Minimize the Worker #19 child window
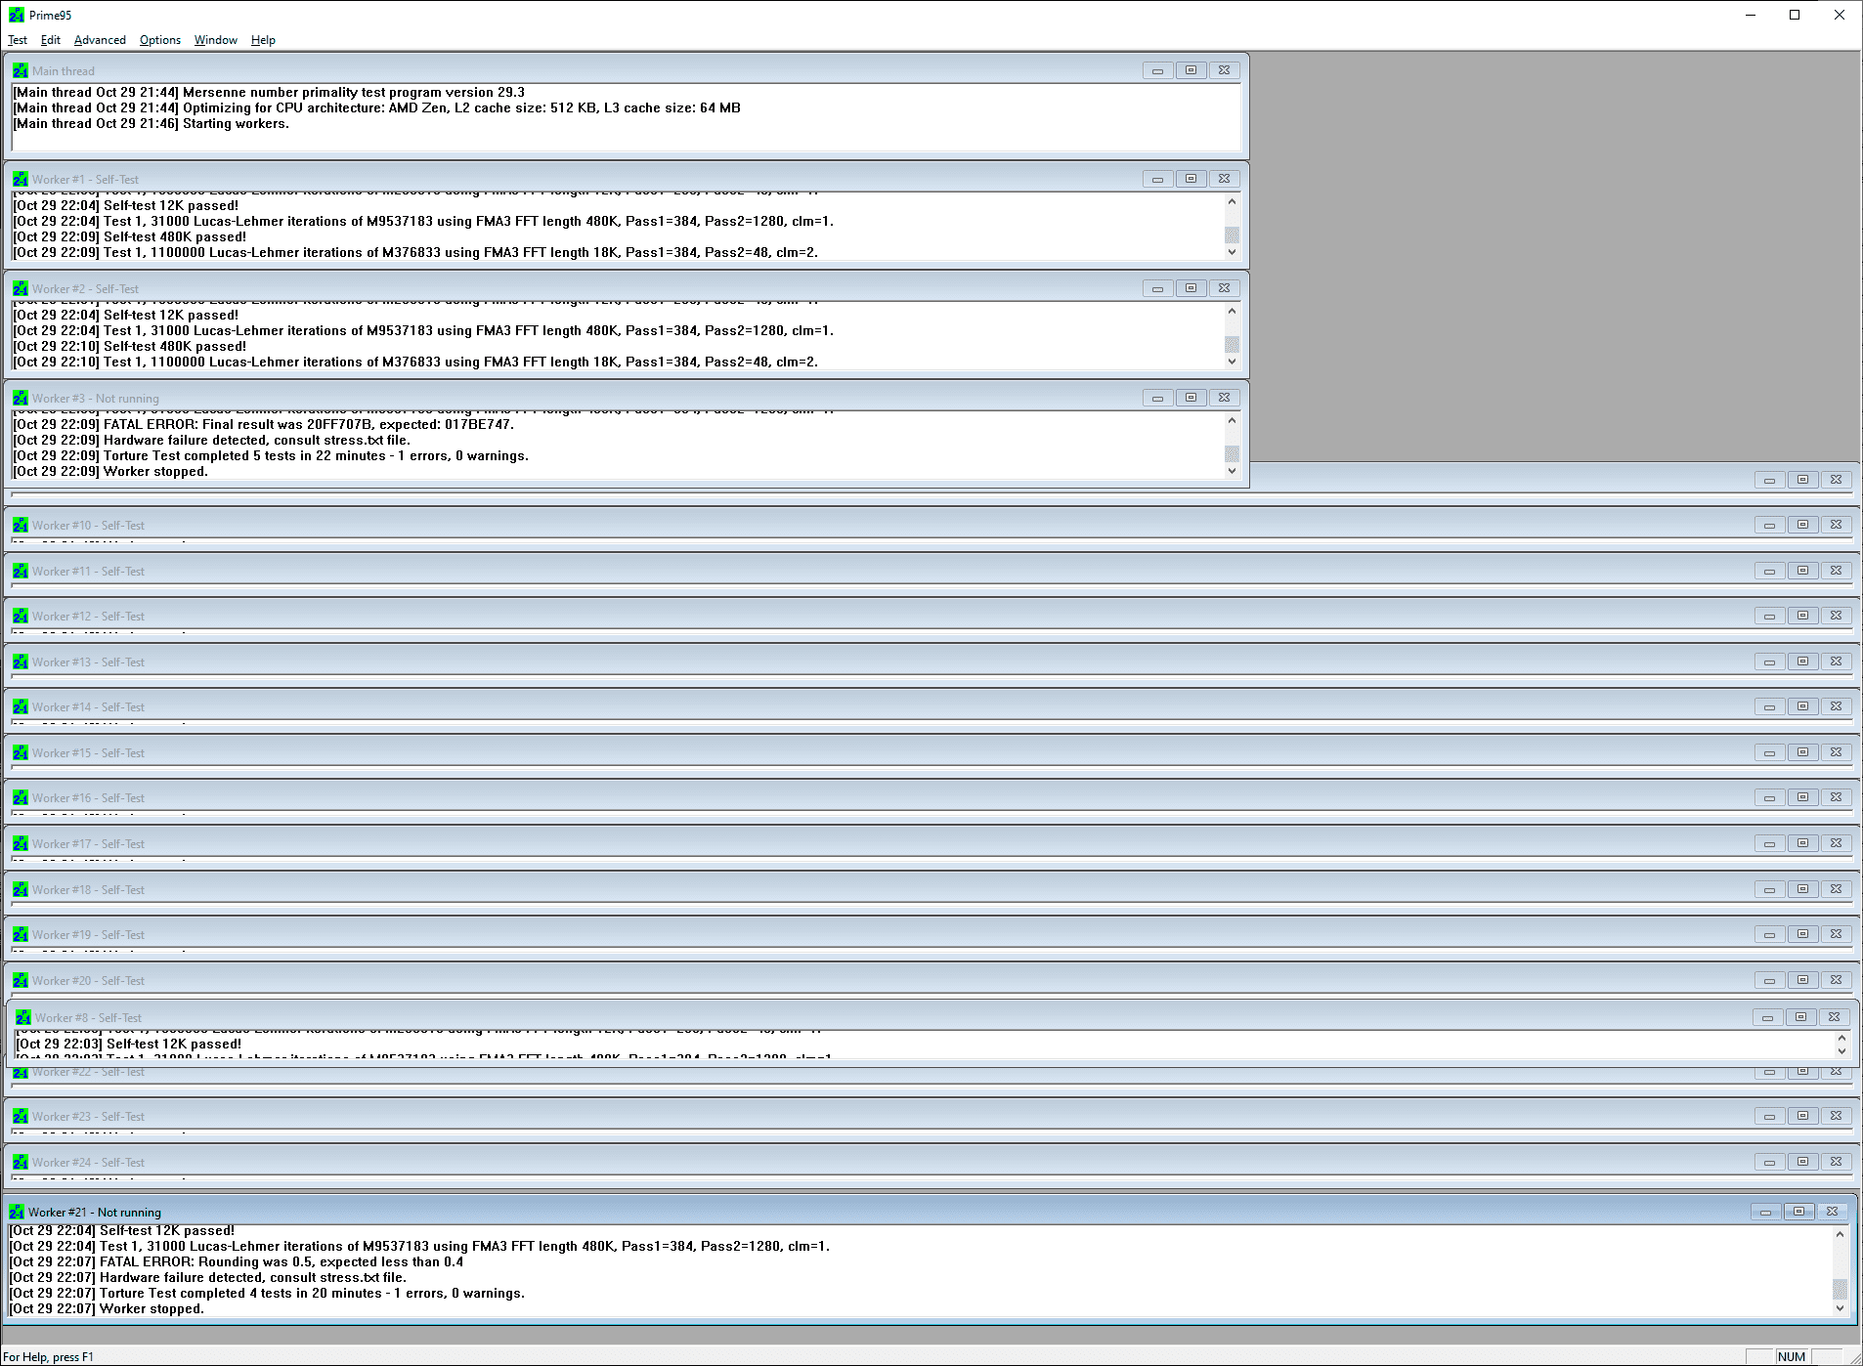 [1769, 934]
